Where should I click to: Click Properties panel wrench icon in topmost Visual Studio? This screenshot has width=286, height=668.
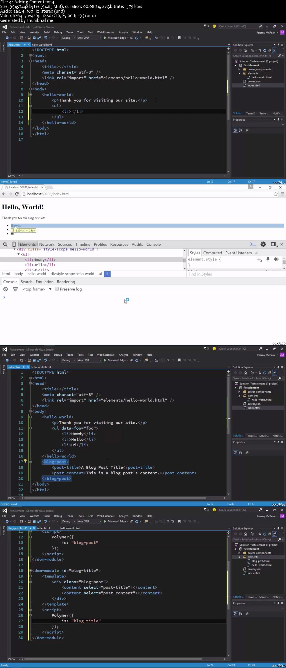247,130
